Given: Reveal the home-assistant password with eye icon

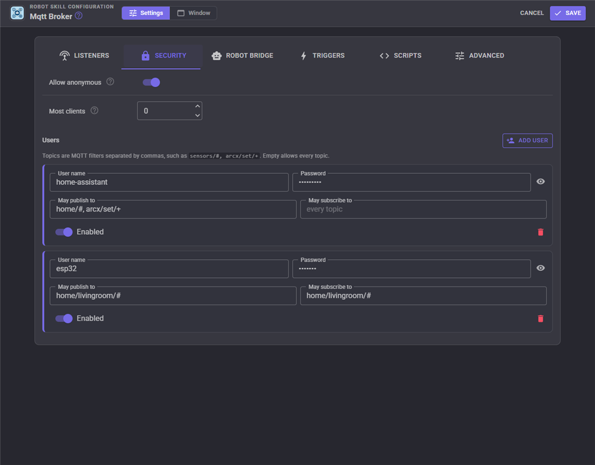Looking at the screenshot, I should coord(540,181).
